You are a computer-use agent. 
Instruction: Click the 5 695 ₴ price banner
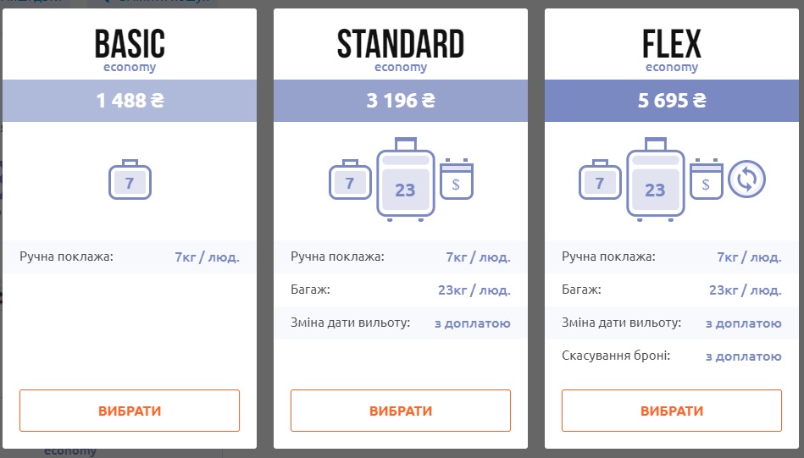(x=672, y=101)
